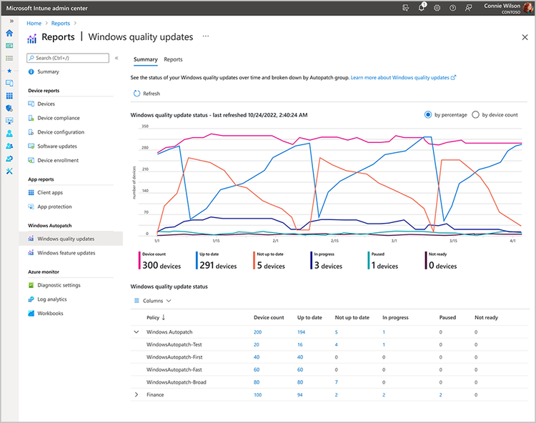Viewport: 536px width, 423px height.
Task: Open Diagnostic settings under Azure monitor
Action: pyautogui.click(x=59, y=285)
